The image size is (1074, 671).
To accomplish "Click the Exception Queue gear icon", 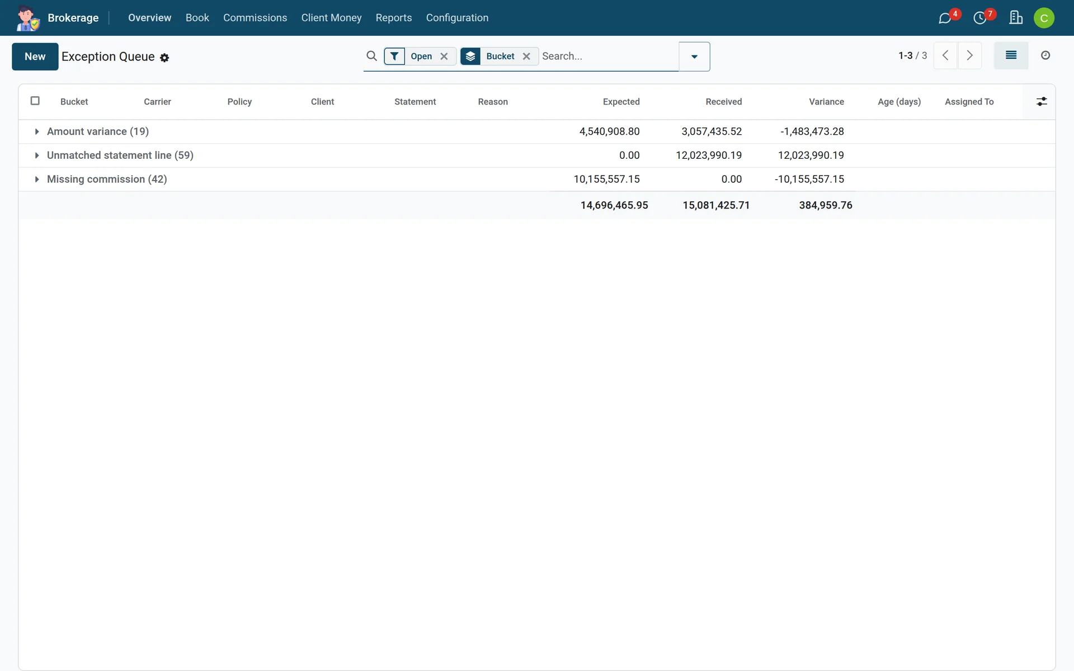I will [164, 58].
